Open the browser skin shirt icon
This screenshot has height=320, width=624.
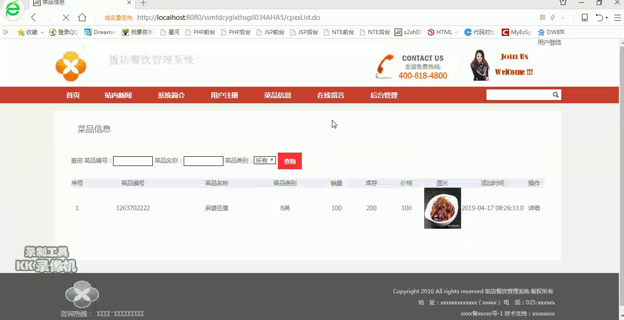tap(563, 3)
